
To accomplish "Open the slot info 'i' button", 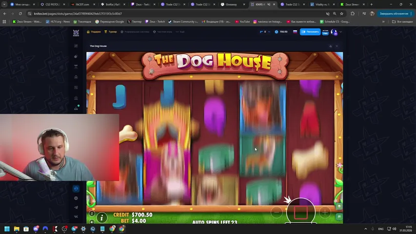I will pos(102,217).
